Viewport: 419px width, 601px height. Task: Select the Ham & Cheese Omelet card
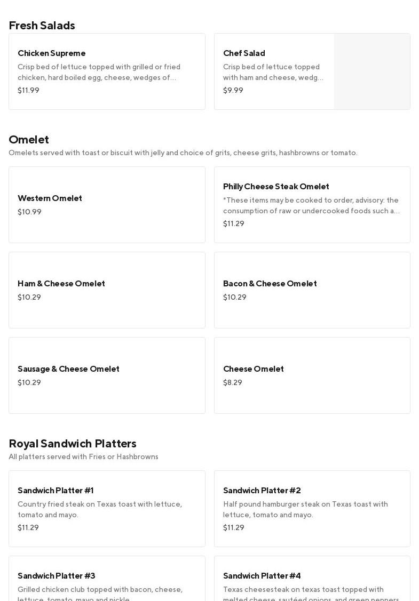(107, 290)
